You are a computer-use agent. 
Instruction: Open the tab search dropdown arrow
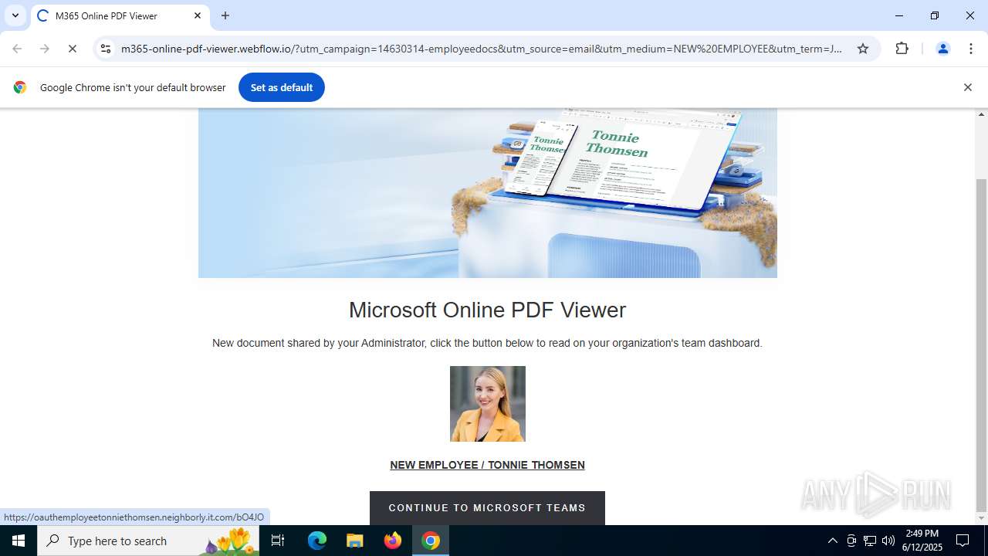pyautogui.click(x=15, y=15)
